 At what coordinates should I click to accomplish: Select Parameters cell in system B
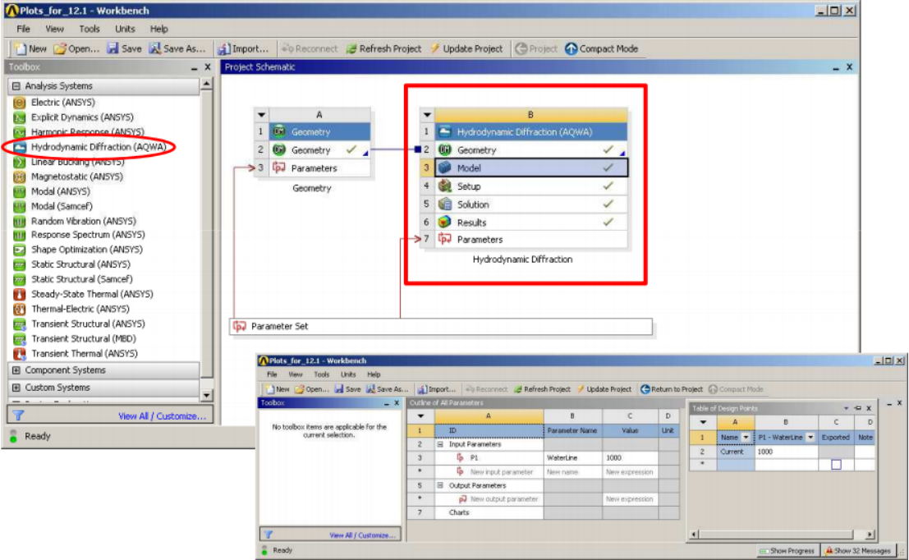[x=531, y=240]
